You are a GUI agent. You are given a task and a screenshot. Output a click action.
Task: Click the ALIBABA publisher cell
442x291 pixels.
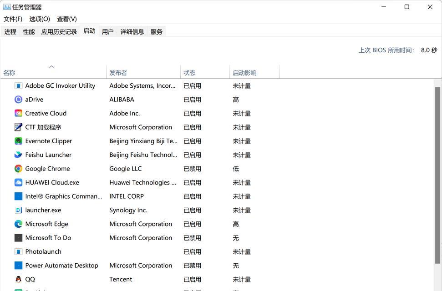pos(122,100)
